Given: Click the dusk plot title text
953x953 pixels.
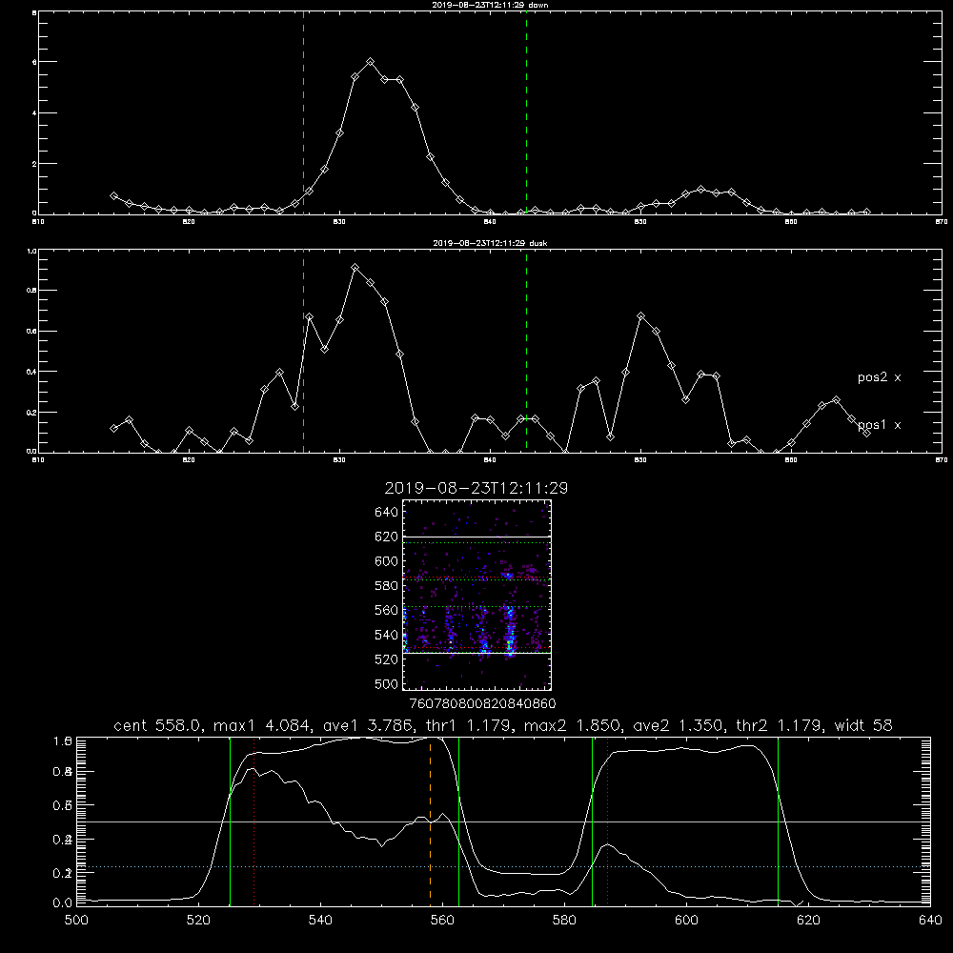Looking at the screenshot, I should 490,243.
